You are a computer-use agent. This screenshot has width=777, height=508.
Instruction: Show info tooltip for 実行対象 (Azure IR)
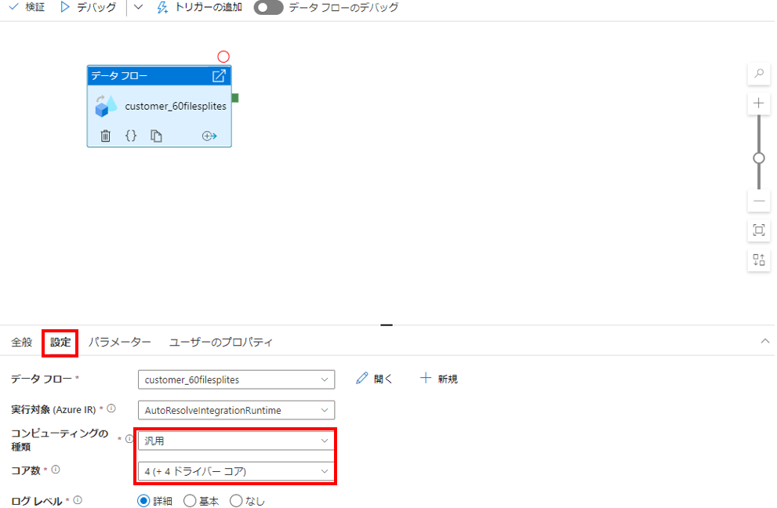click(111, 409)
